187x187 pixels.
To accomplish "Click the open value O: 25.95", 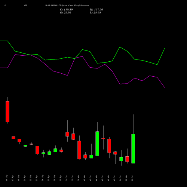I will (x=65, y=13).
